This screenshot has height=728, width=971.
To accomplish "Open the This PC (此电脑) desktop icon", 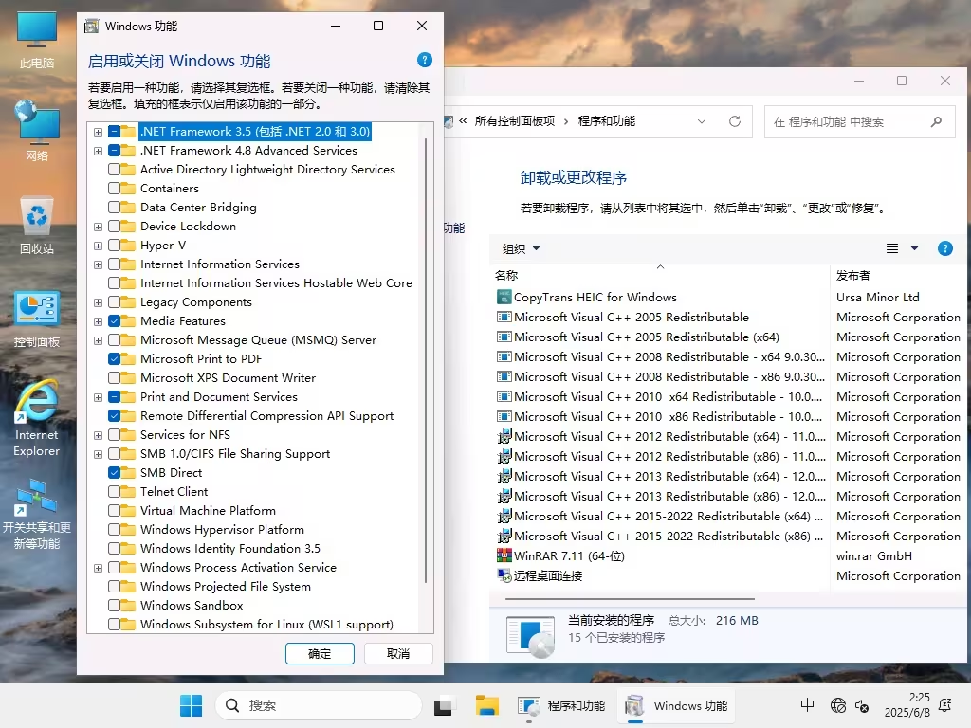I will point(37,38).
